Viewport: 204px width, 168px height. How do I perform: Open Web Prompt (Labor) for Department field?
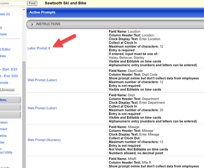click(x=42, y=108)
